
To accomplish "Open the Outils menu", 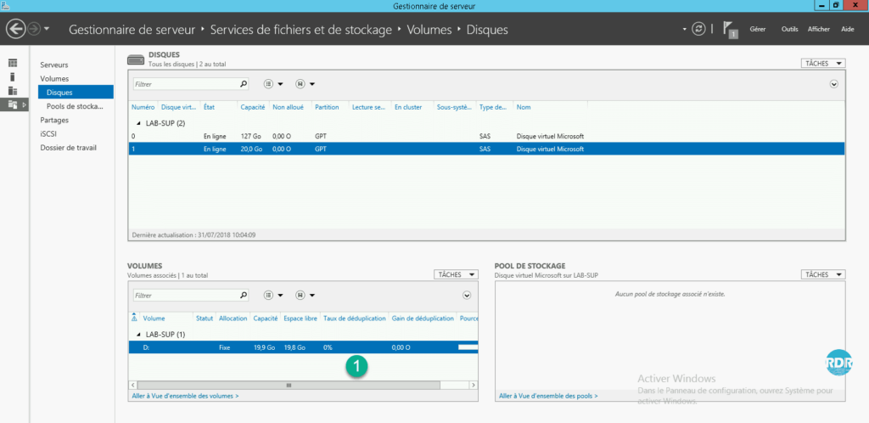I will point(789,30).
